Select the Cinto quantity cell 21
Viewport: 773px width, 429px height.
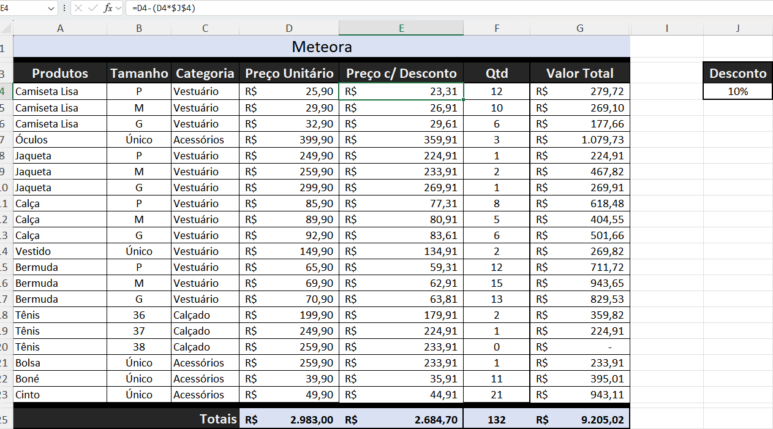tap(497, 395)
